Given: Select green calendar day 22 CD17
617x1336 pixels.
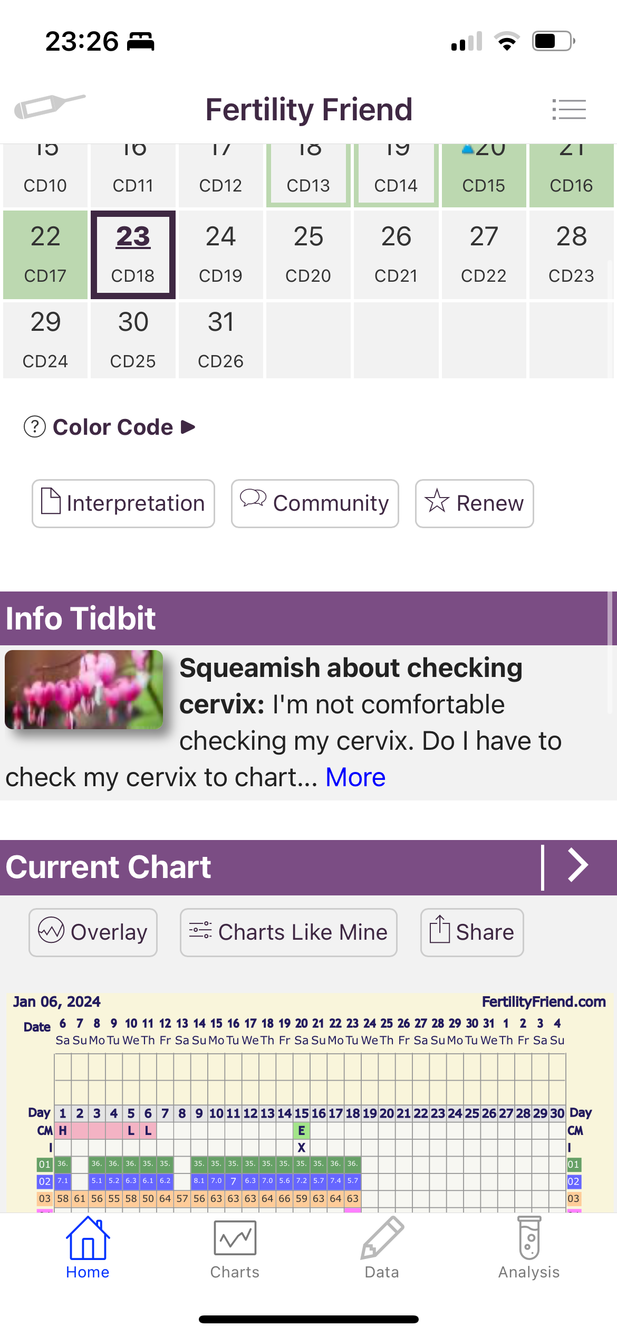Looking at the screenshot, I should coord(45,254).
